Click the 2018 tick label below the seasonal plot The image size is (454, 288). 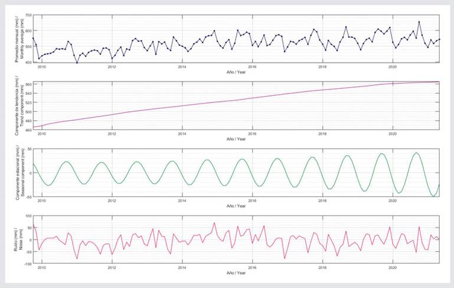[x=322, y=201]
